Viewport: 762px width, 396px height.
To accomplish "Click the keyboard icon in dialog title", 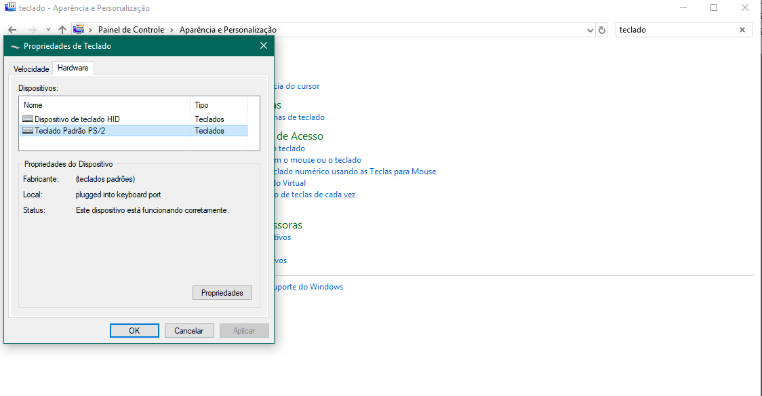I will click(15, 47).
